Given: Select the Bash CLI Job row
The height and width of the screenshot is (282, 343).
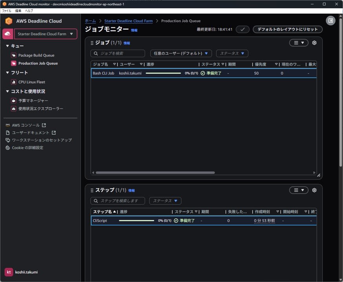Looking at the screenshot, I should pos(204,73).
